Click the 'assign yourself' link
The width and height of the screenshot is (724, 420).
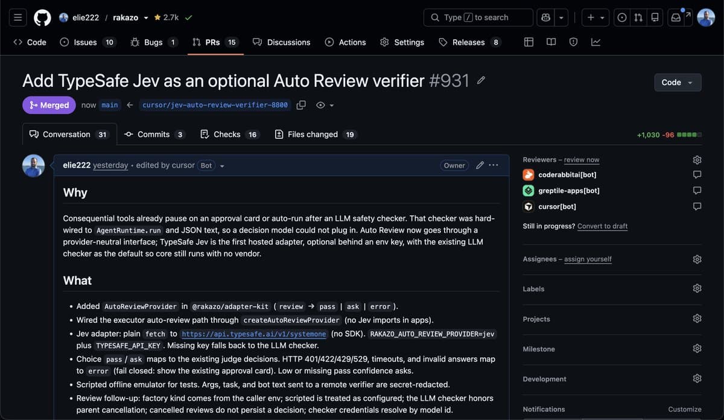pos(588,259)
